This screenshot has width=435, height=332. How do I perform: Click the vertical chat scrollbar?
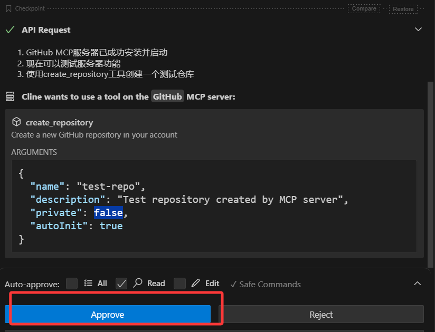[430, 174]
